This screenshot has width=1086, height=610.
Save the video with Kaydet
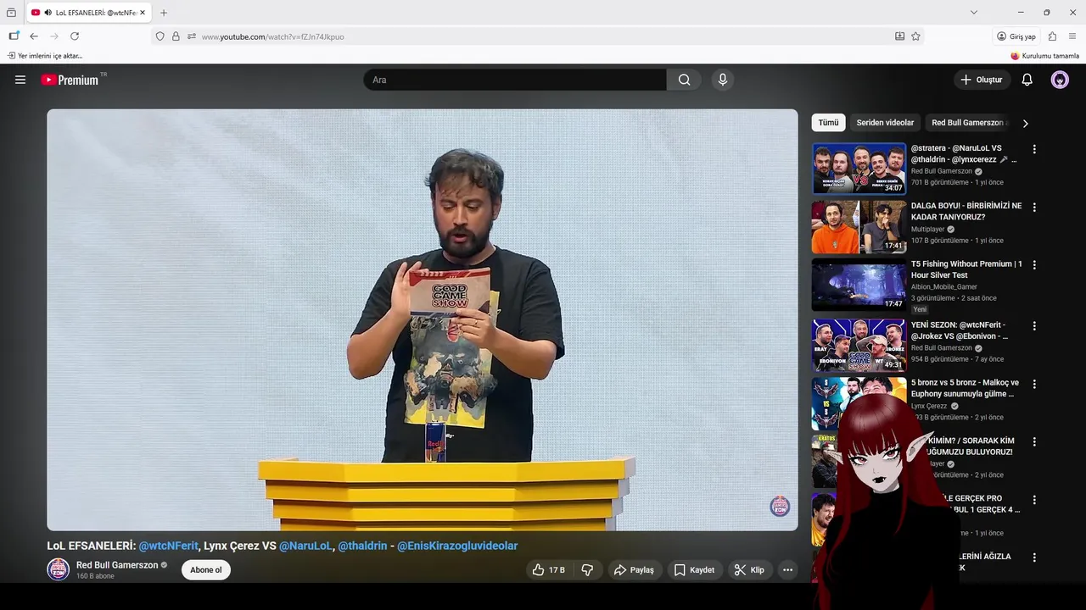[x=694, y=570]
